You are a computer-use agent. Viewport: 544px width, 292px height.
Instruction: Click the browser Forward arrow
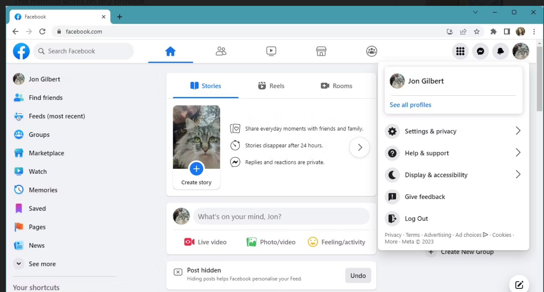point(29,31)
